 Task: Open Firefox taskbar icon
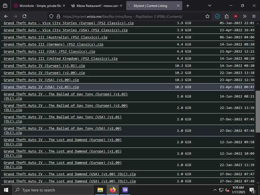[x=112, y=190]
